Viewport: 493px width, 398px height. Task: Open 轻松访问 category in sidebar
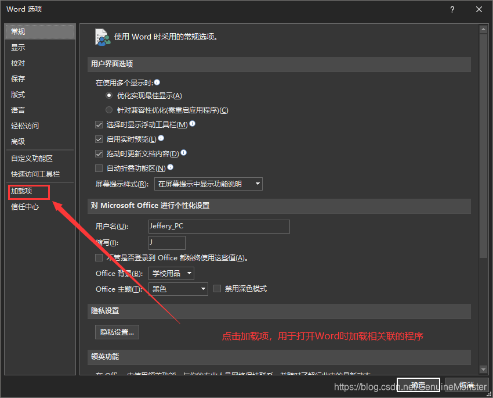(x=40, y=126)
